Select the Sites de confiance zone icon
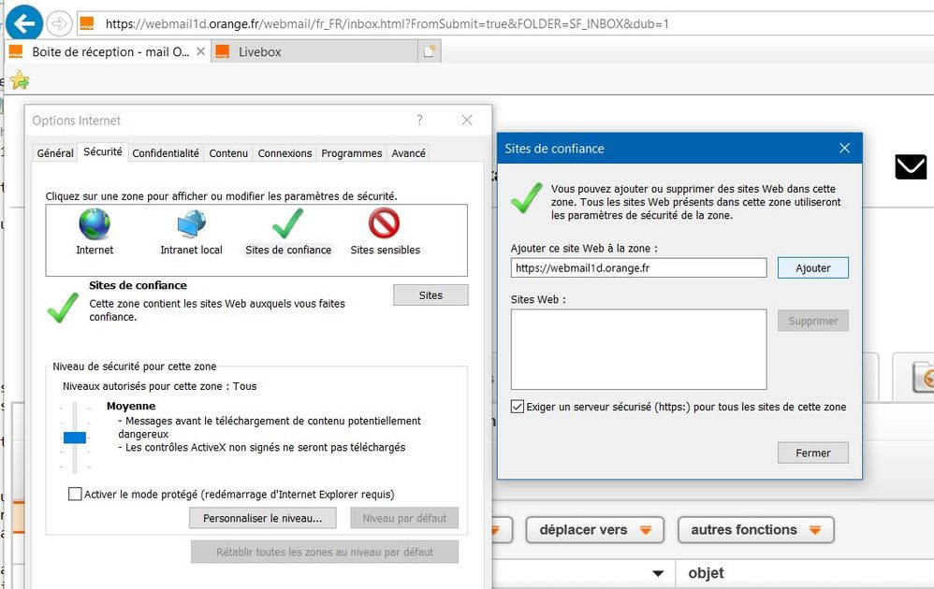This screenshot has width=934, height=589. 288,225
